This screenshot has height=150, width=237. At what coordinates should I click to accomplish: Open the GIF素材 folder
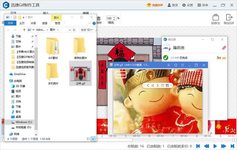[53, 48]
